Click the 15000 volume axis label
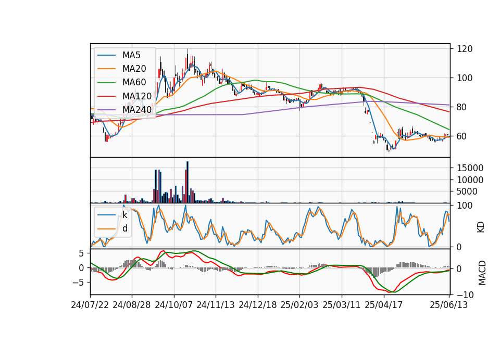 (x=470, y=168)
